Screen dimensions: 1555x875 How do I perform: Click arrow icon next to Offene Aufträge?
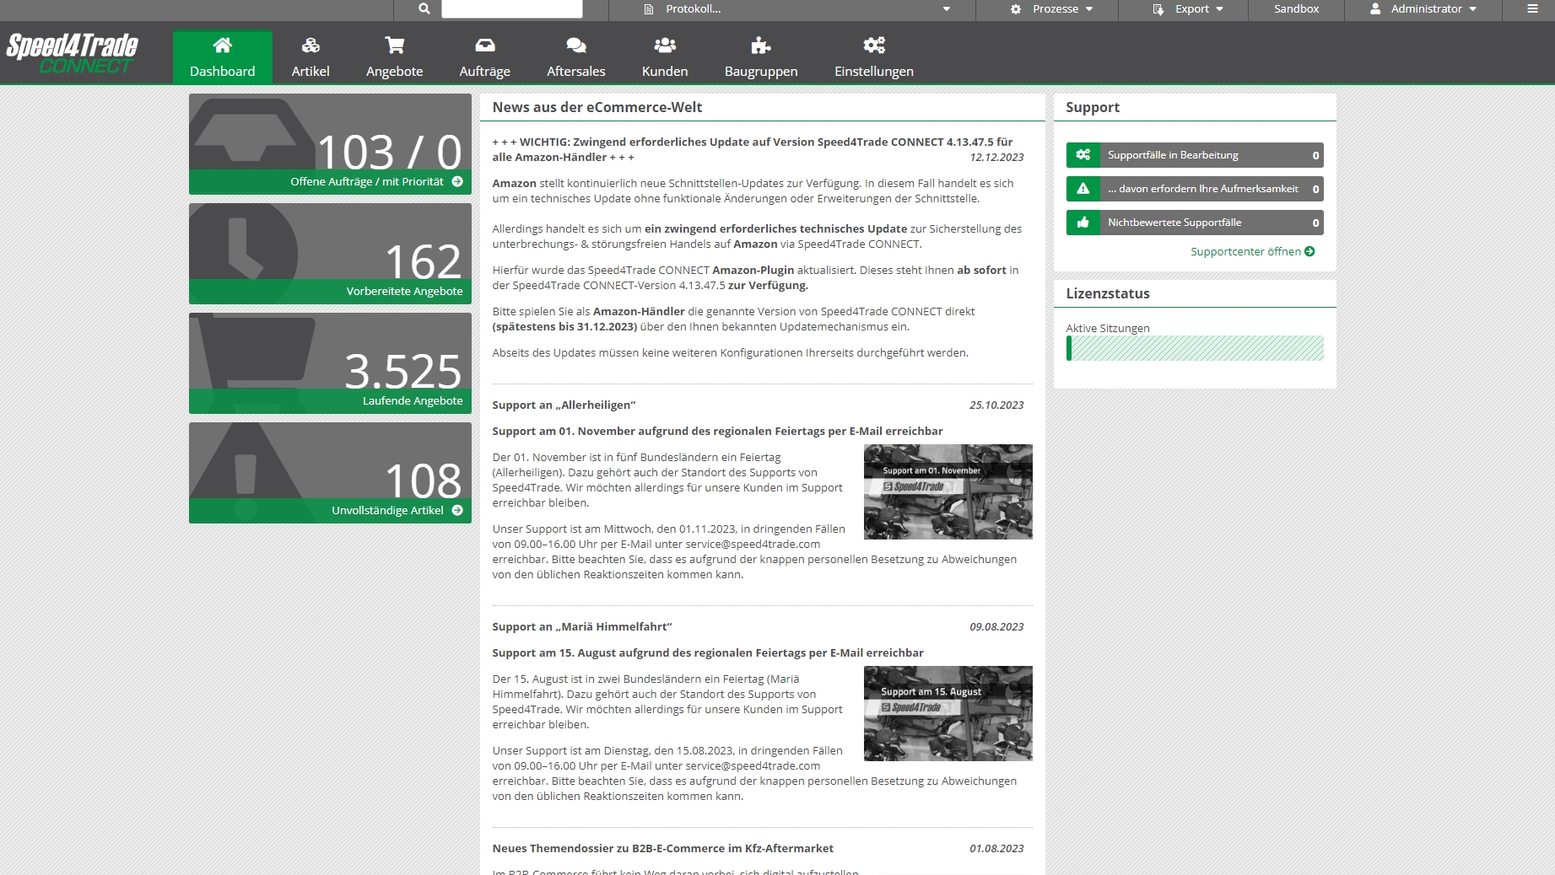click(457, 182)
